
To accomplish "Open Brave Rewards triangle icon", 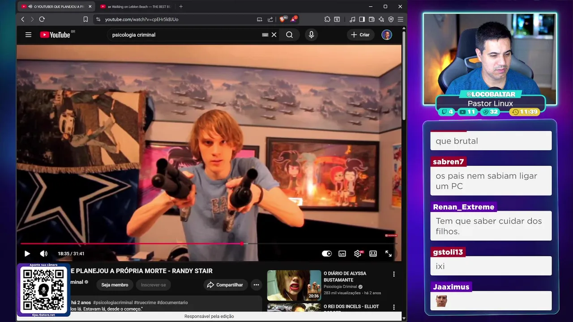I will [x=293, y=19].
